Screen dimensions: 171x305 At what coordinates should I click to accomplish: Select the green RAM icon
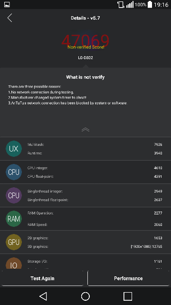click(14, 219)
